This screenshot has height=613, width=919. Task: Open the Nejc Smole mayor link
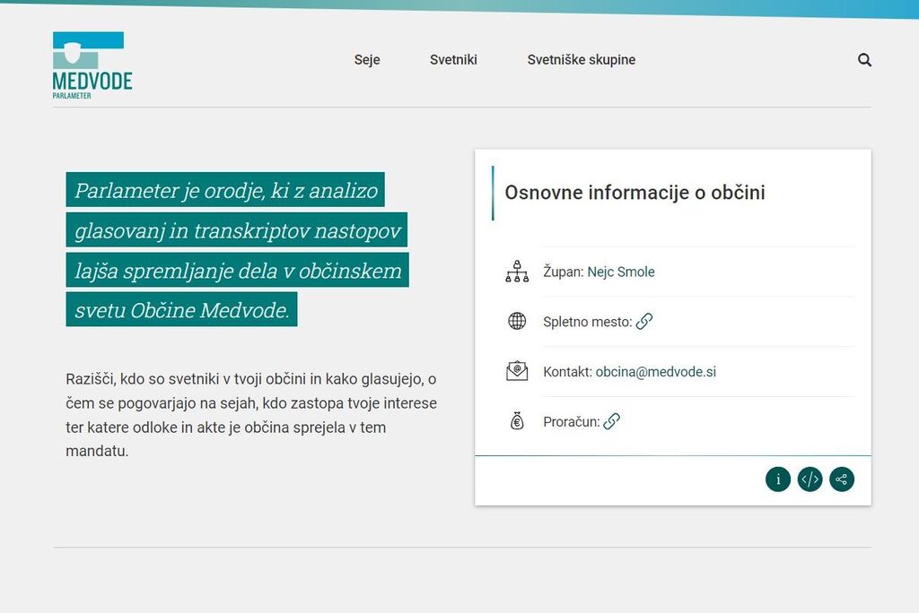pos(621,272)
